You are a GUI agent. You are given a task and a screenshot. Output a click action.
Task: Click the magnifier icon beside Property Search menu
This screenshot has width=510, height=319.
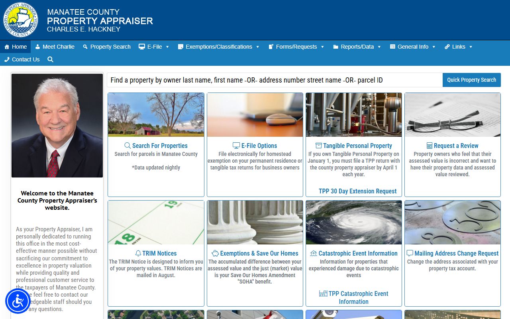coord(85,47)
